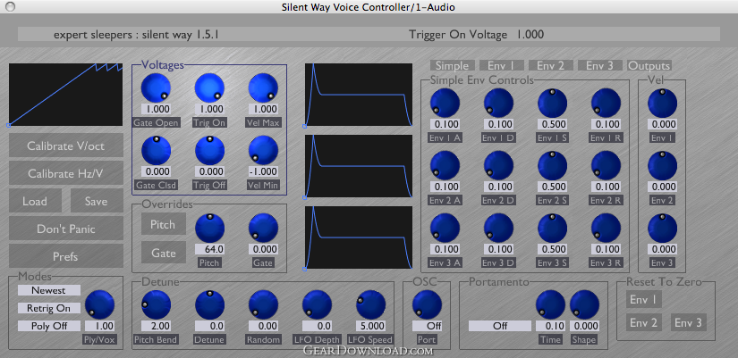
Task: Click the Gate Clsd voltage knob
Action: [156, 150]
